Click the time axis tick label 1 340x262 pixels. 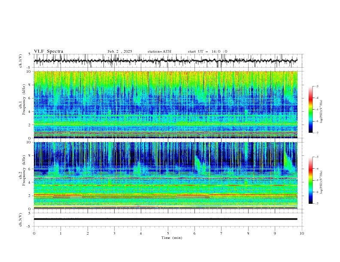point(61,233)
